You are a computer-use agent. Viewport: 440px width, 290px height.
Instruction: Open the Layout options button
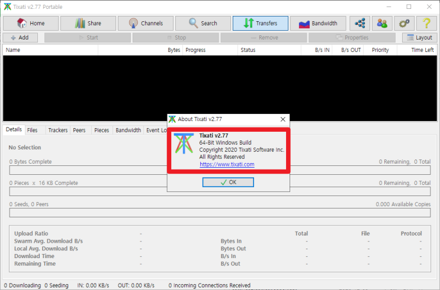[x=418, y=38]
